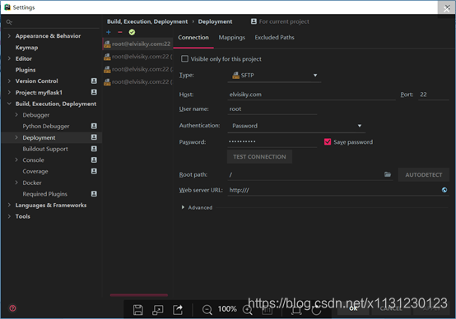Click the 100% zoom level indicator
The height and width of the screenshot is (319, 456).
[227, 309]
